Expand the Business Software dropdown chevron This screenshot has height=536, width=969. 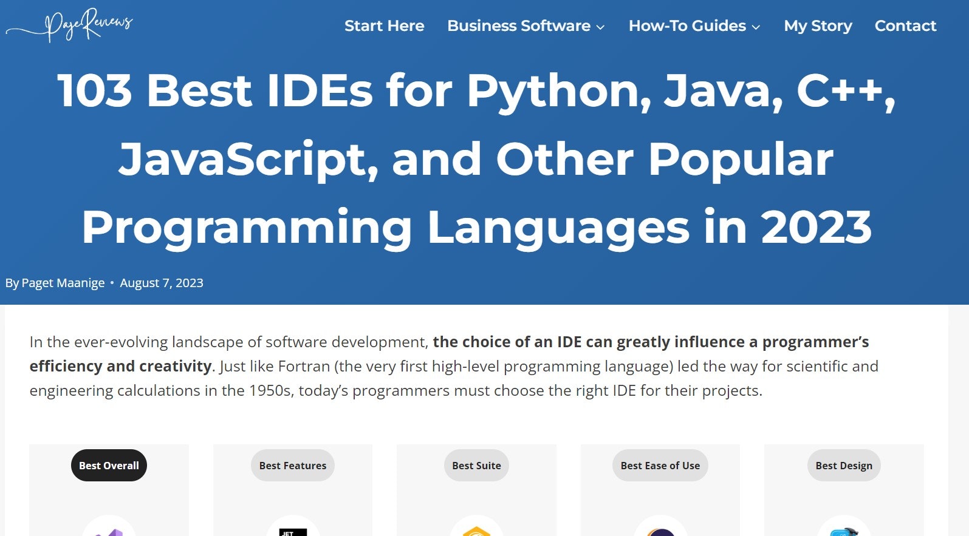[600, 27]
